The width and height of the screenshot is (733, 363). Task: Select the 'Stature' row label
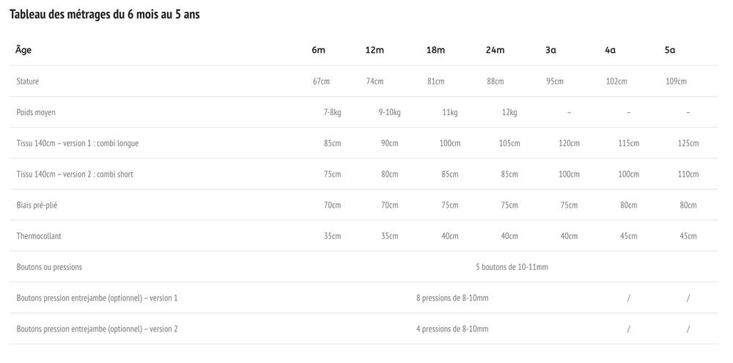pyautogui.click(x=28, y=81)
